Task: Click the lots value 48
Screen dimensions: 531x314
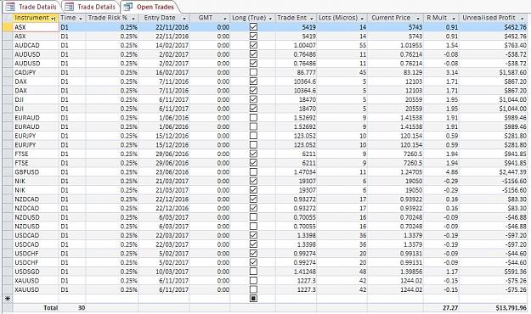Action: click(x=363, y=272)
